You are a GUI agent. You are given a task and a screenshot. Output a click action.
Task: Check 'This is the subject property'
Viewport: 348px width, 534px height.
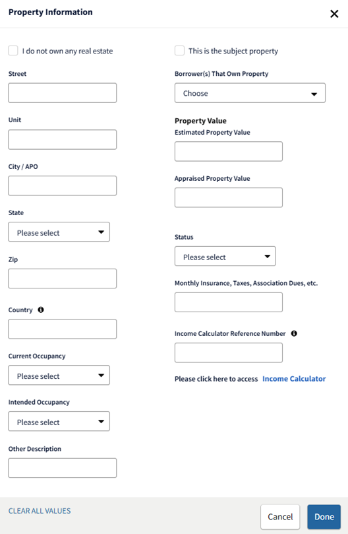(x=180, y=51)
